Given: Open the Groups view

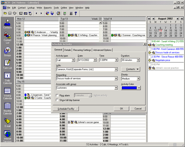Looking at the screenshot, I should coord(7,52).
